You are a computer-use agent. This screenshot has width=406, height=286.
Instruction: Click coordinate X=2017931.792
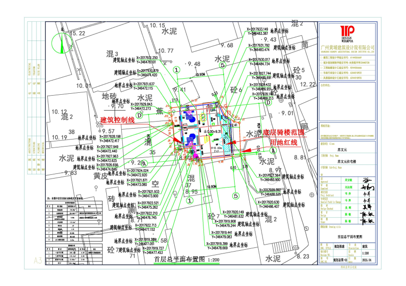point(259,46)
